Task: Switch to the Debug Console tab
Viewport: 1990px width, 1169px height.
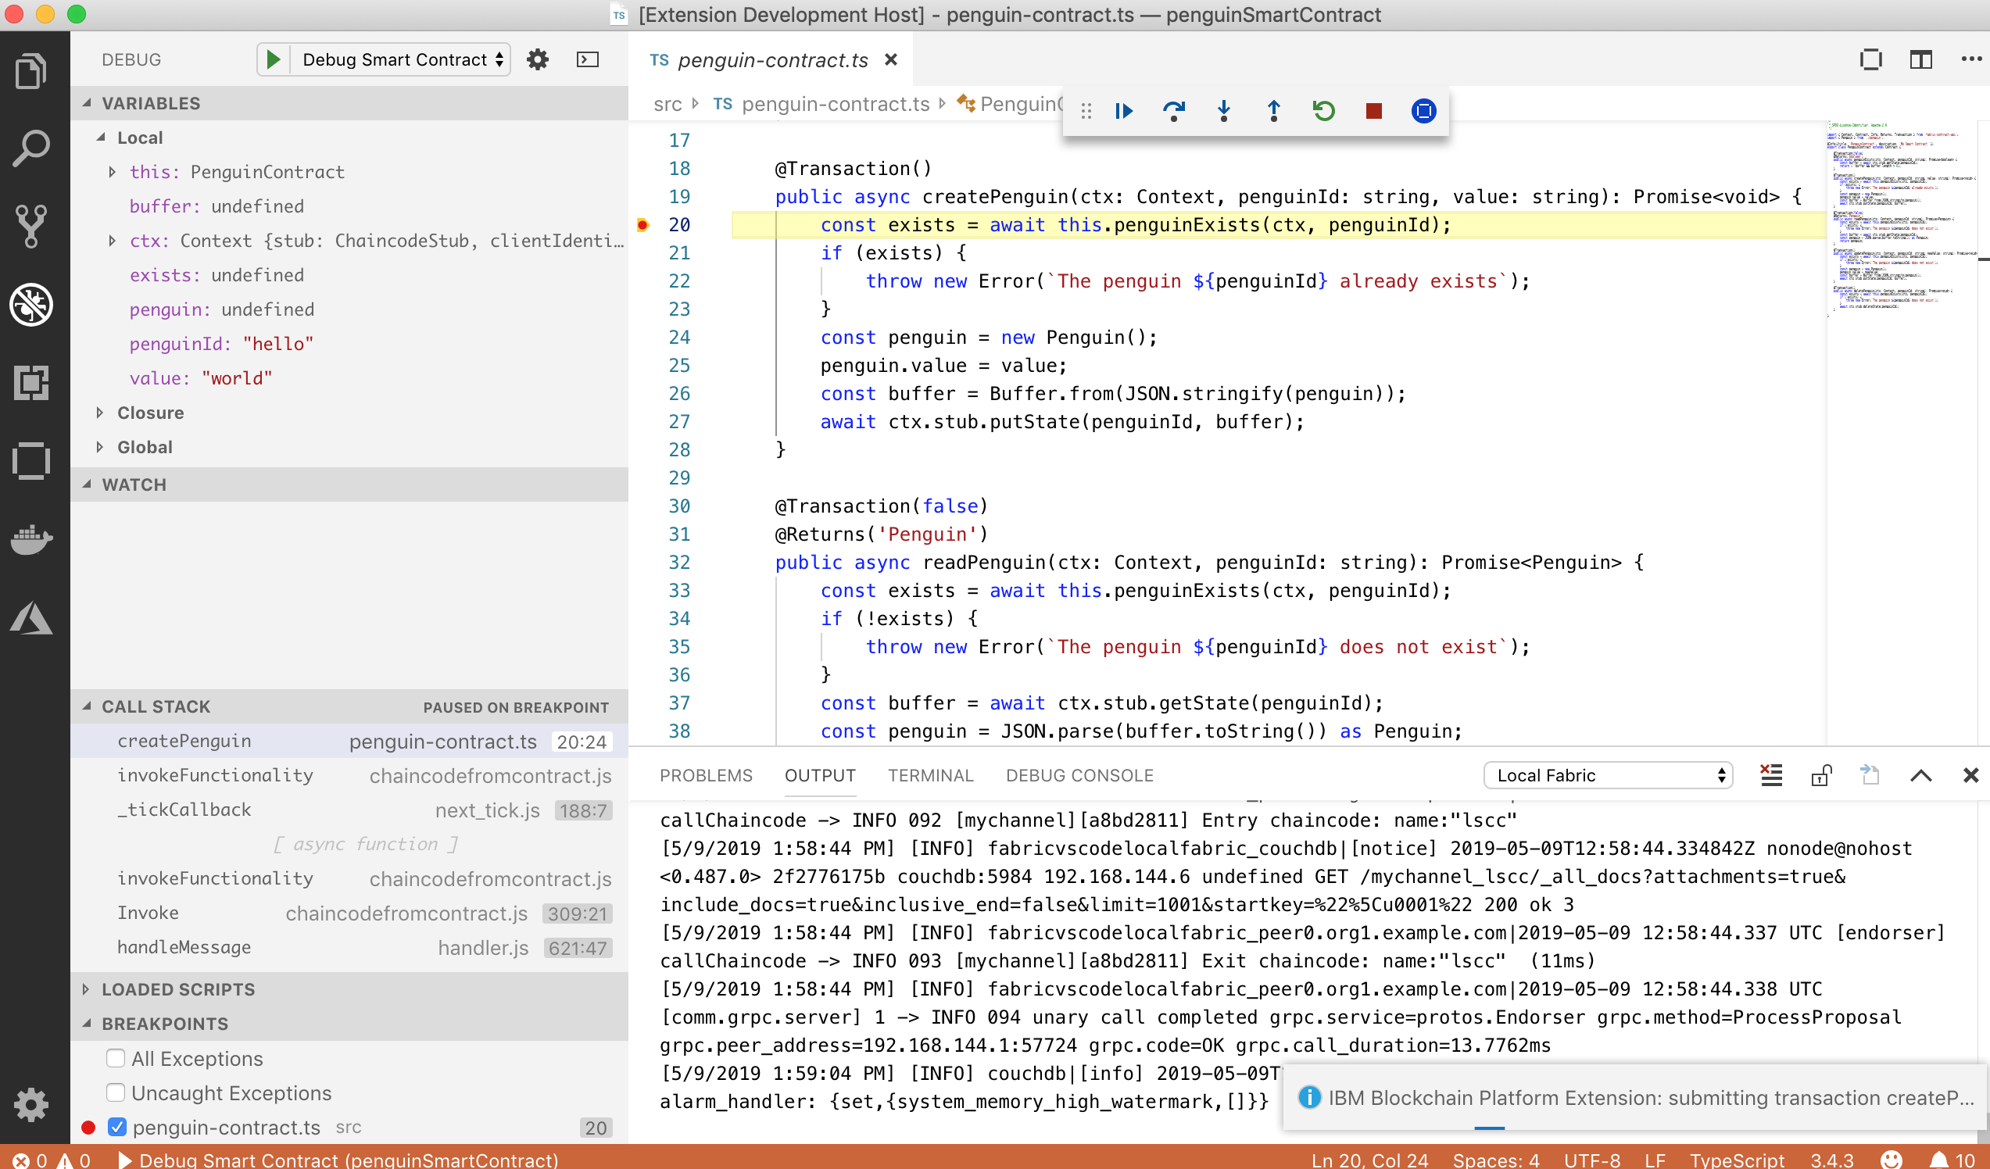Action: click(1079, 775)
